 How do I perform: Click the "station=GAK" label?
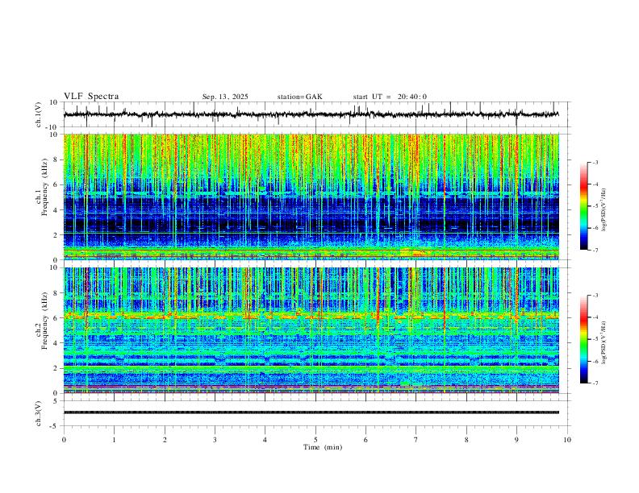click(x=299, y=97)
